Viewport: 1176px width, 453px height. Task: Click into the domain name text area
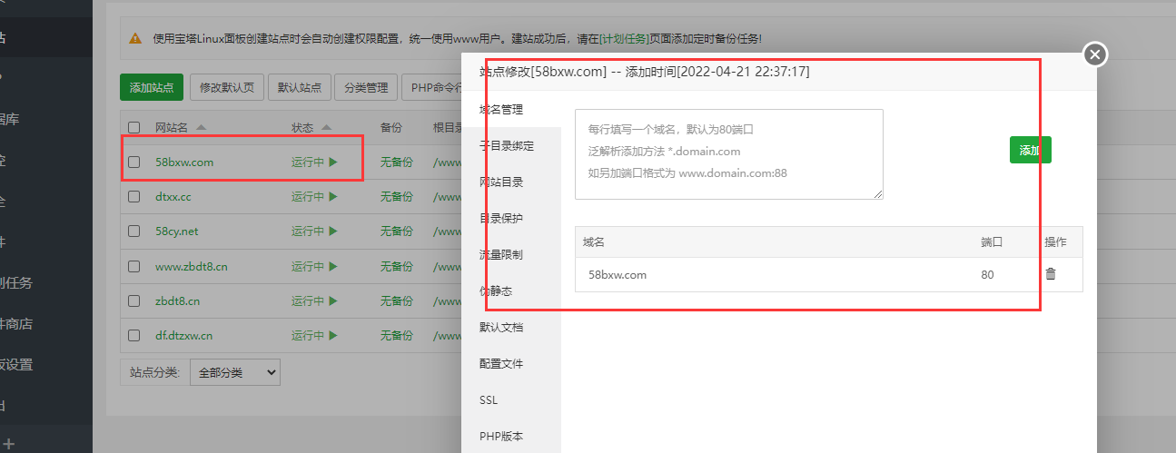coord(728,154)
